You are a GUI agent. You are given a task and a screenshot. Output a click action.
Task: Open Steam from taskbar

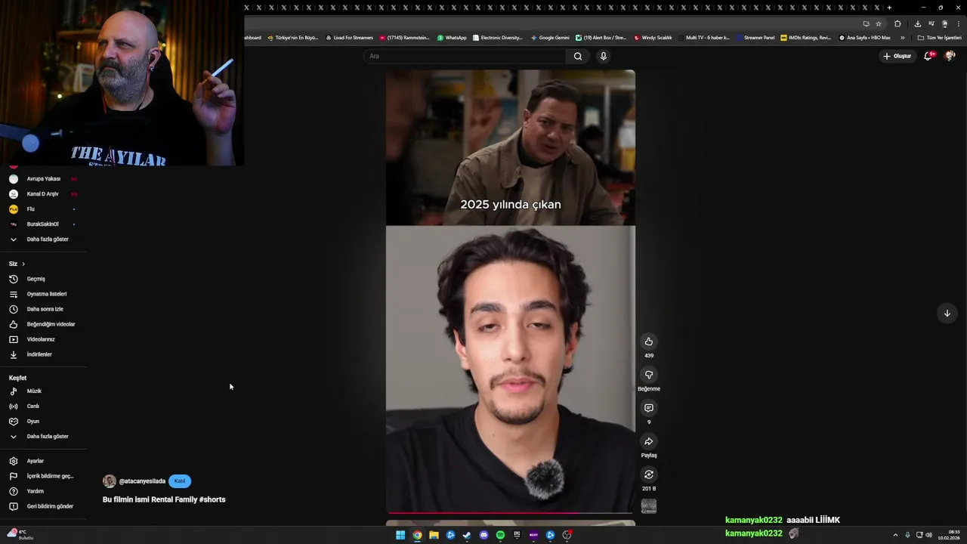pyautogui.click(x=467, y=535)
